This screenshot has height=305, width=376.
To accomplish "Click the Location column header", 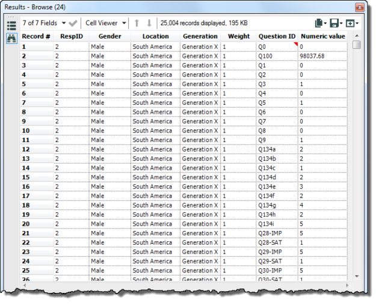I will coord(155,37).
